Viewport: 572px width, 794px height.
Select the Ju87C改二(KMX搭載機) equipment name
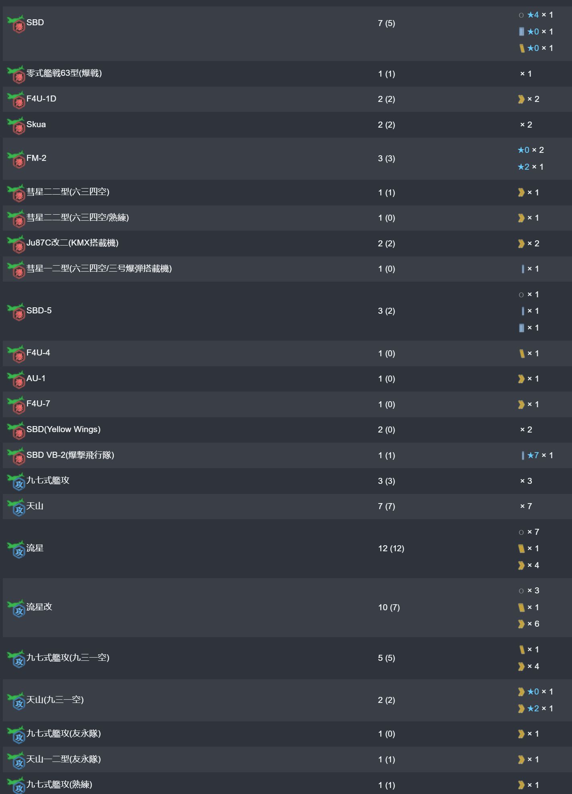[72, 243]
